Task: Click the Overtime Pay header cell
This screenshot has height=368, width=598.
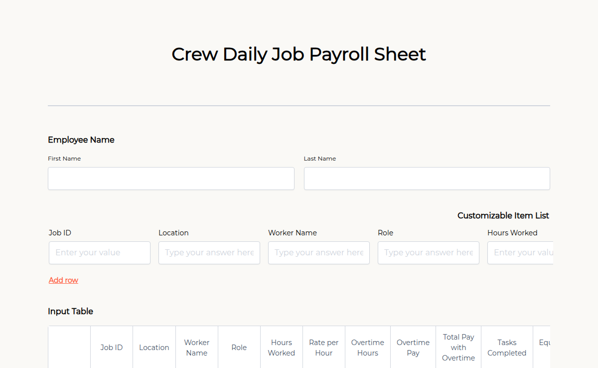Action: [413, 347]
